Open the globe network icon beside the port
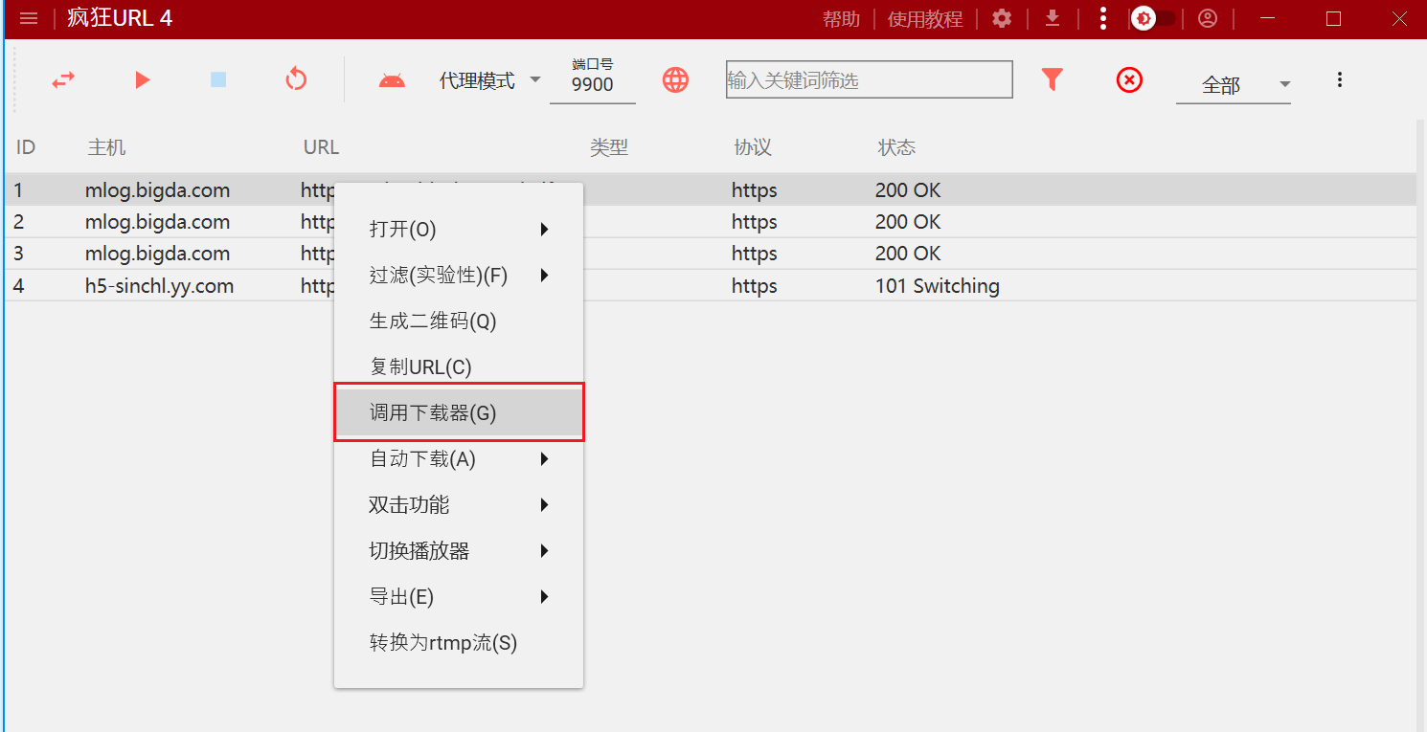This screenshot has width=1427, height=732. (675, 80)
